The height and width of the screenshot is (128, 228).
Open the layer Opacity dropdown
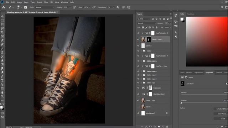(x=170, y=23)
